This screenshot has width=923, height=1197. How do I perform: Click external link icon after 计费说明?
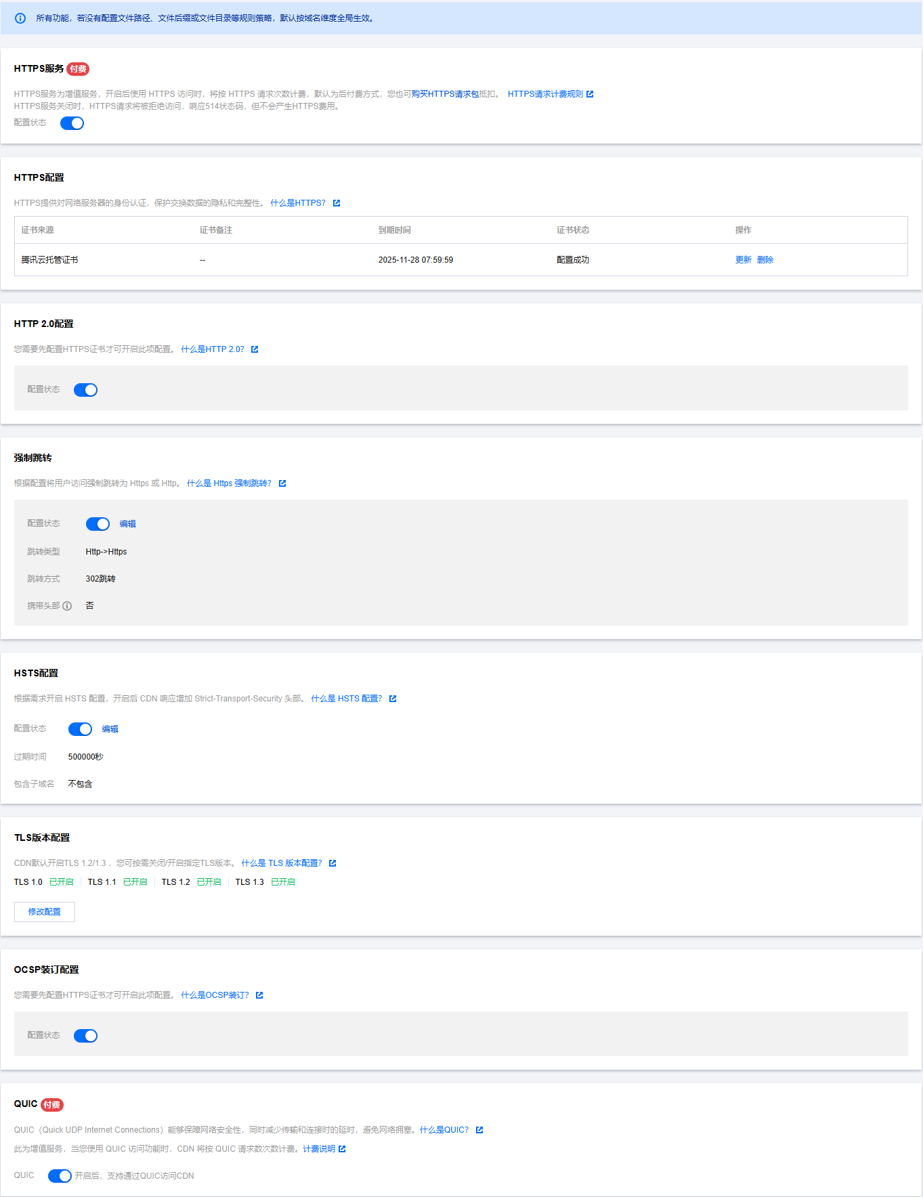click(342, 1149)
